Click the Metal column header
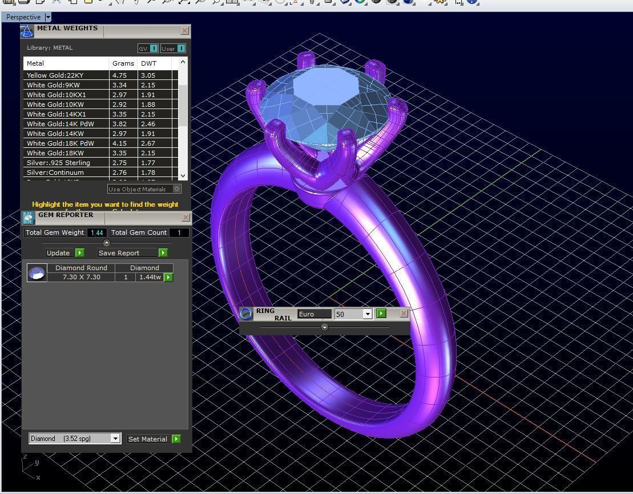 pos(66,63)
